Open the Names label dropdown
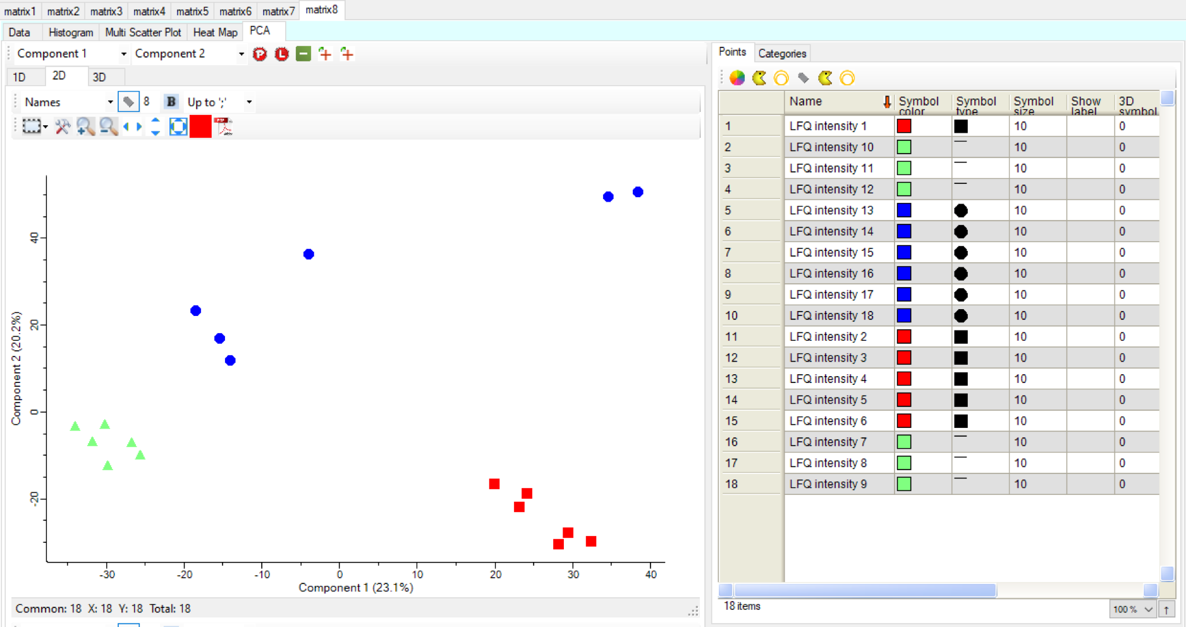Image resolution: width=1186 pixels, height=627 pixels. (110, 102)
